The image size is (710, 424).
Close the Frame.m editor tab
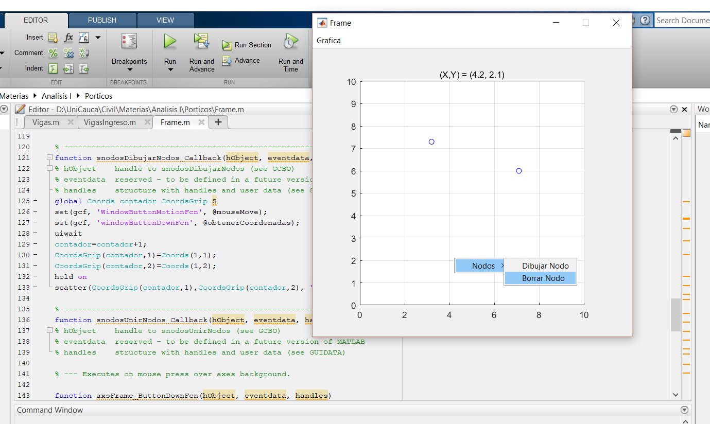pyautogui.click(x=201, y=122)
